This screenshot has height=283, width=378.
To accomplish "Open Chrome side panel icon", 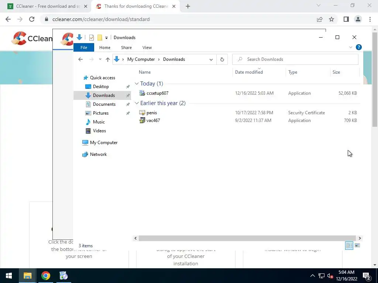I will coord(346,19).
